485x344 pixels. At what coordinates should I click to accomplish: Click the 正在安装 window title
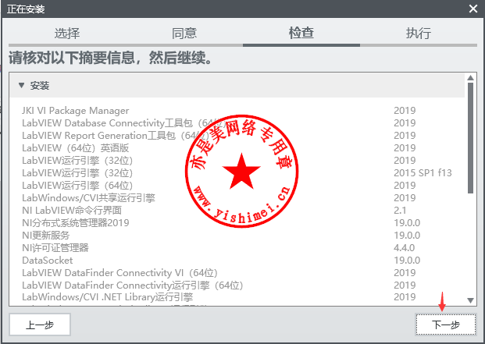[26, 9]
